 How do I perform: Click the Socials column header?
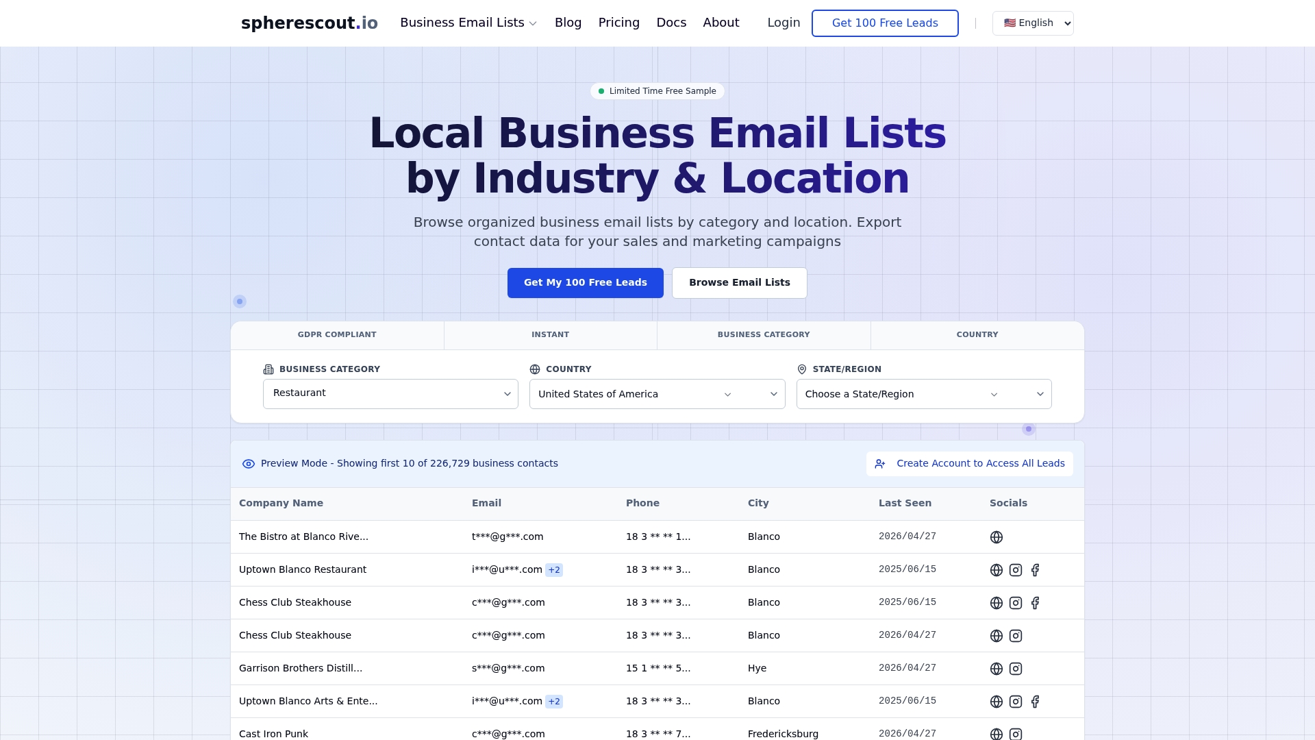[1008, 504]
